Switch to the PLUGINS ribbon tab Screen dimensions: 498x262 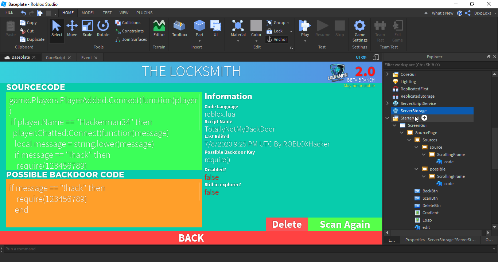tap(144, 13)
